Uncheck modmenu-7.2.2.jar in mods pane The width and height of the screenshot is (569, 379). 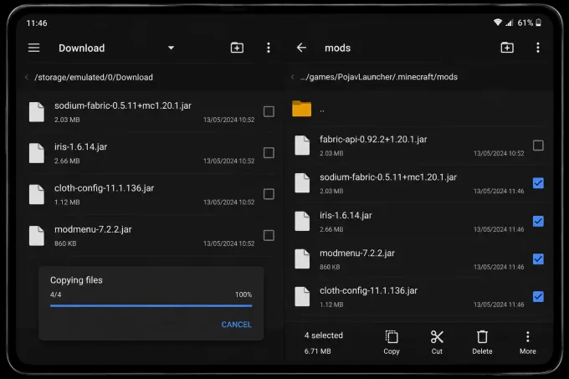coord(538,259)
